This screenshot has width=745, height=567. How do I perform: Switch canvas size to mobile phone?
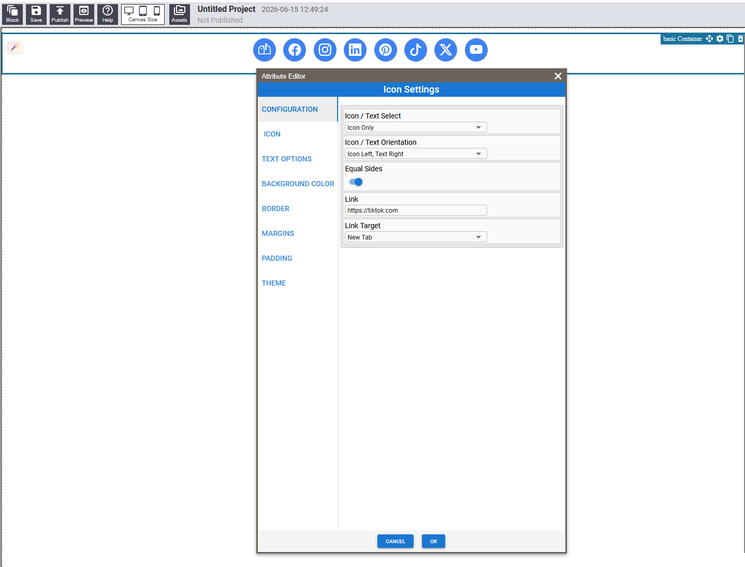point(156,11)
